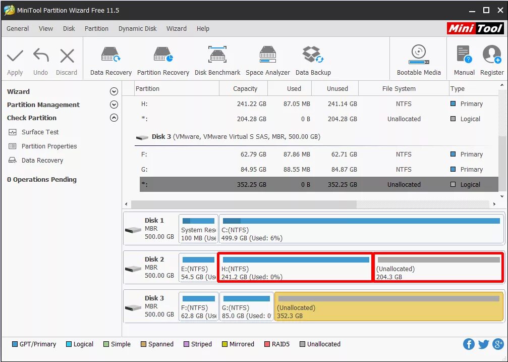Click the horizontal scrollbar left arrow
Viewport: 508px width, 362px height.
[x=126, y=204]
